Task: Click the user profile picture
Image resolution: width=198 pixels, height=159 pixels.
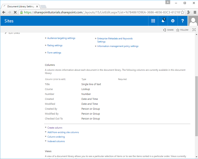Action: (193, 21)
